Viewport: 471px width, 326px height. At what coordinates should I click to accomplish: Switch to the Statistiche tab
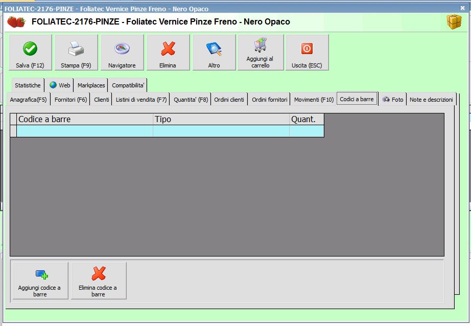(x=28, y=85)
